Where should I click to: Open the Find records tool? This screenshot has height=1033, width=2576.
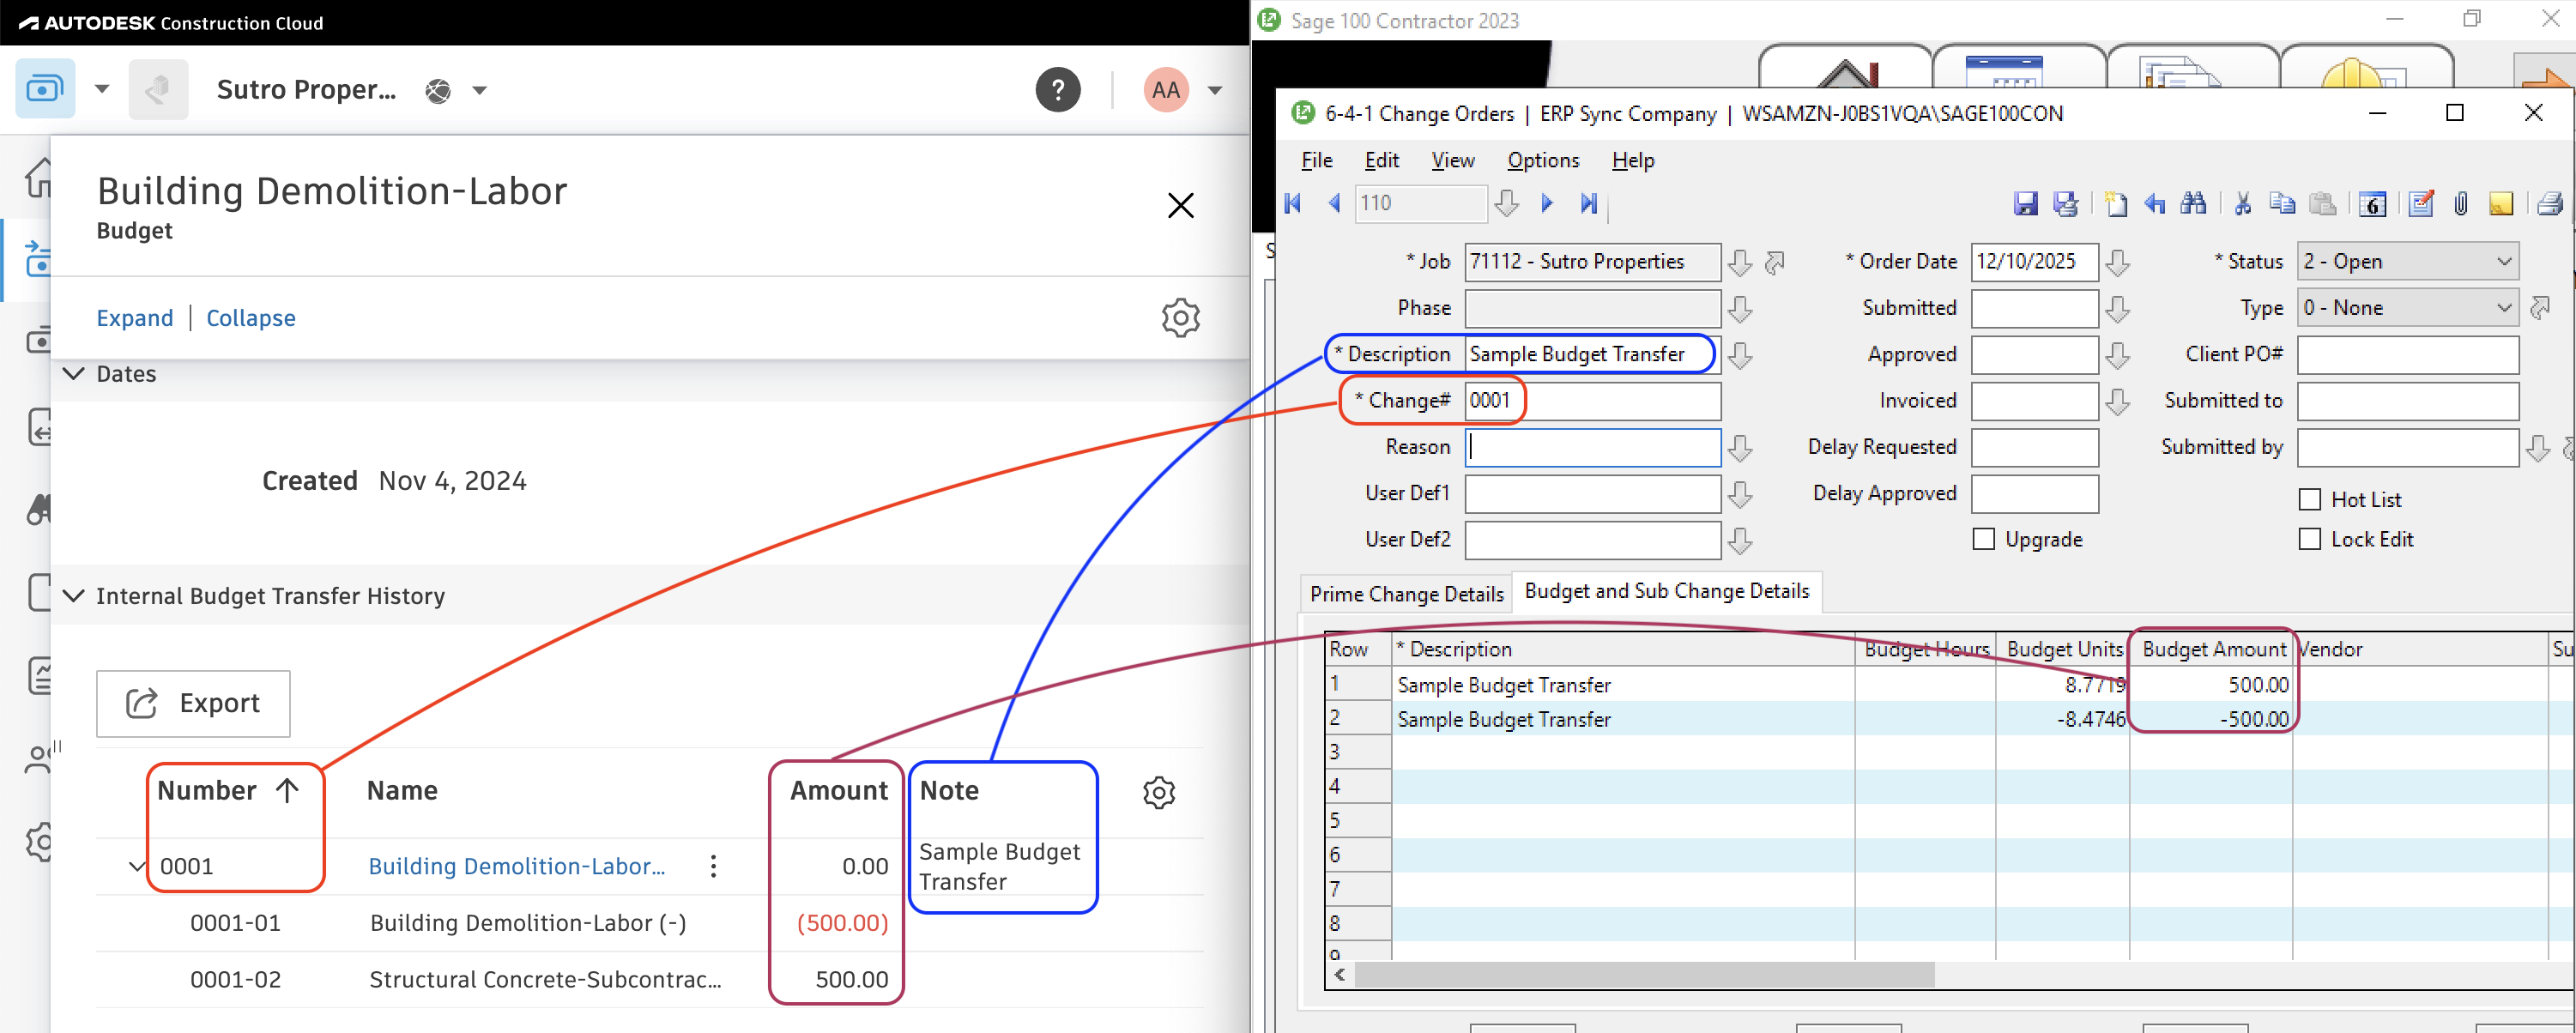(2194, 203)
